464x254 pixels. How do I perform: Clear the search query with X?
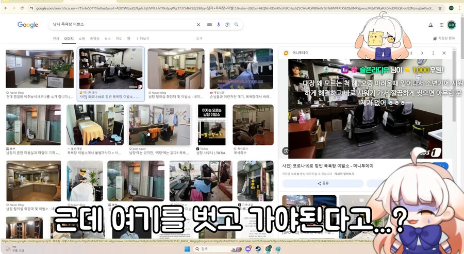point(198,25)
